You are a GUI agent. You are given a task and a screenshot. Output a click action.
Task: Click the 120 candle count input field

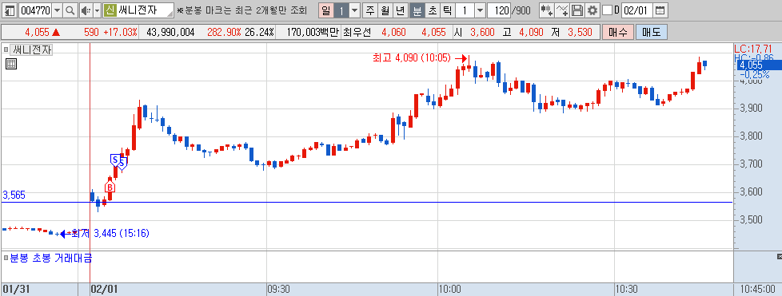tap(499, 10)
